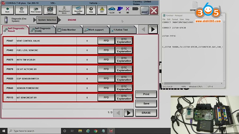
Task: Click Notepad horizontal scroll right arrow
Action: coord(221,83)
